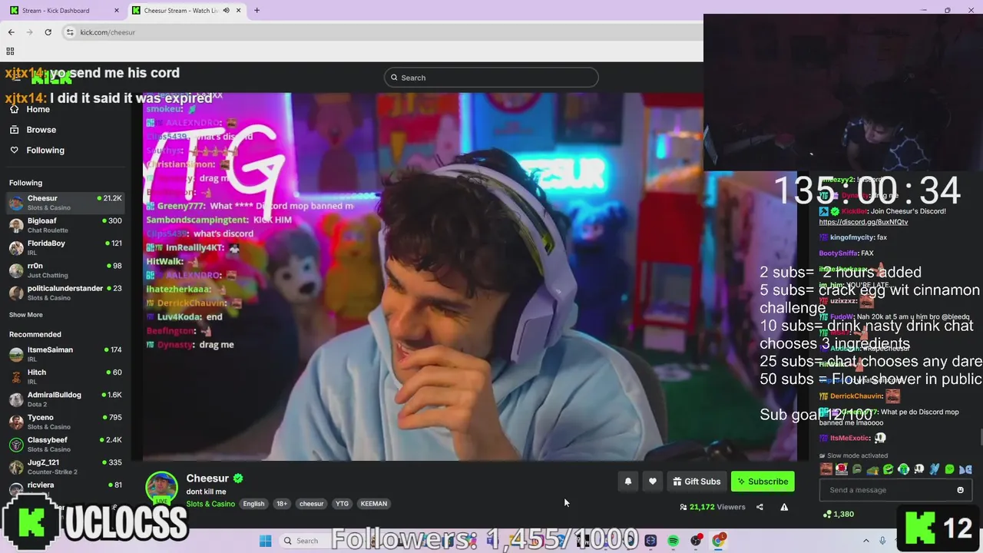
Task: Click the English language tag
Action: tap(253, 504)
